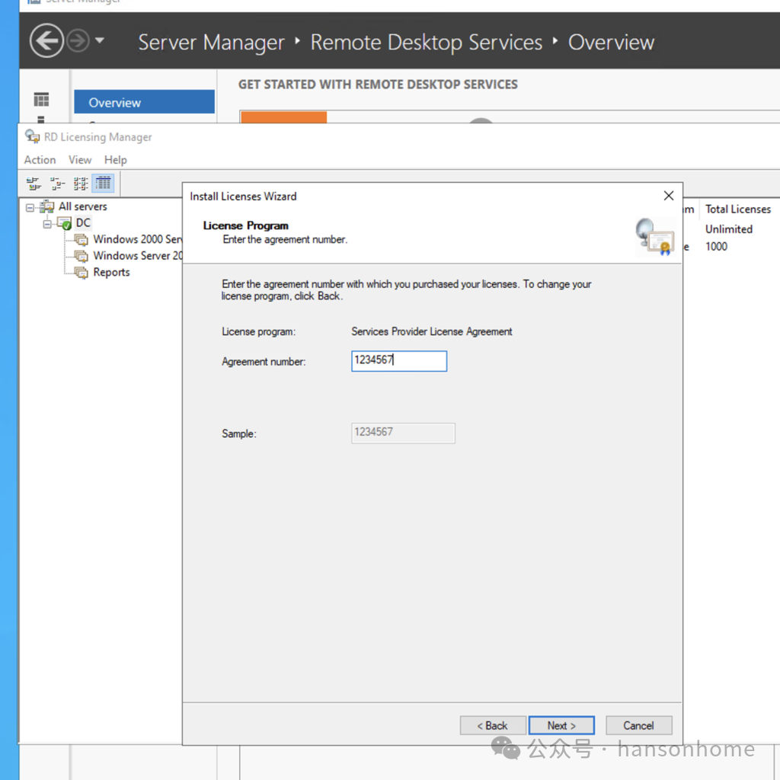
Task: Go back with Server Manager back arrow
Action: click(46, 41)
